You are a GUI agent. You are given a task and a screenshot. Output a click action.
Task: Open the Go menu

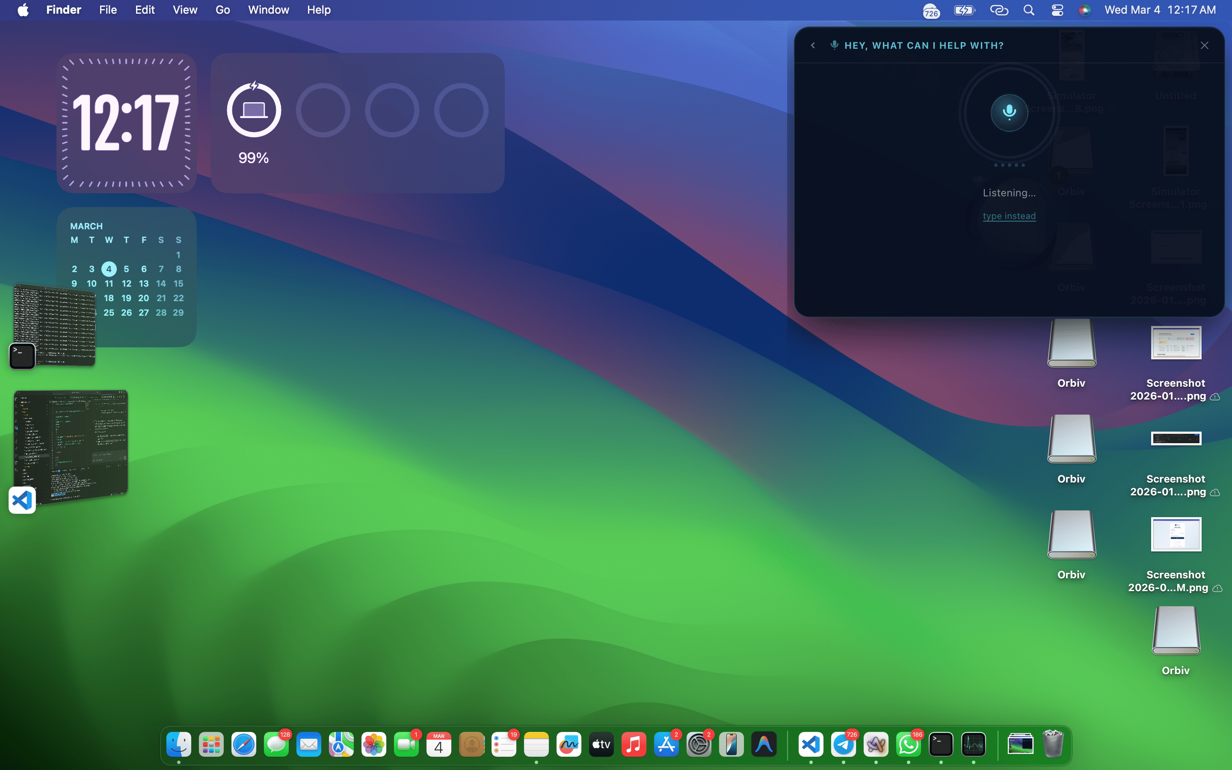222,10
